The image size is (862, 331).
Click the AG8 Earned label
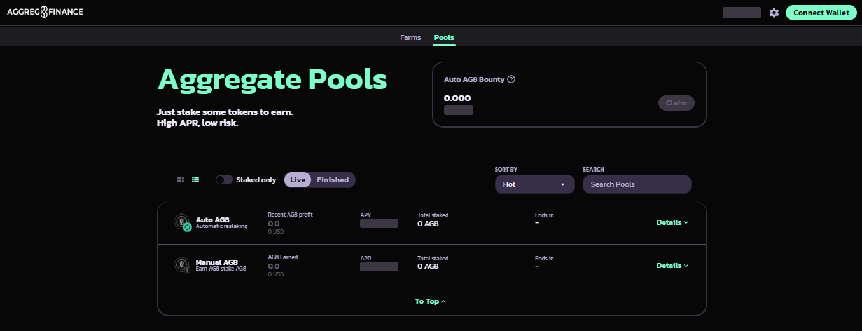282,257
